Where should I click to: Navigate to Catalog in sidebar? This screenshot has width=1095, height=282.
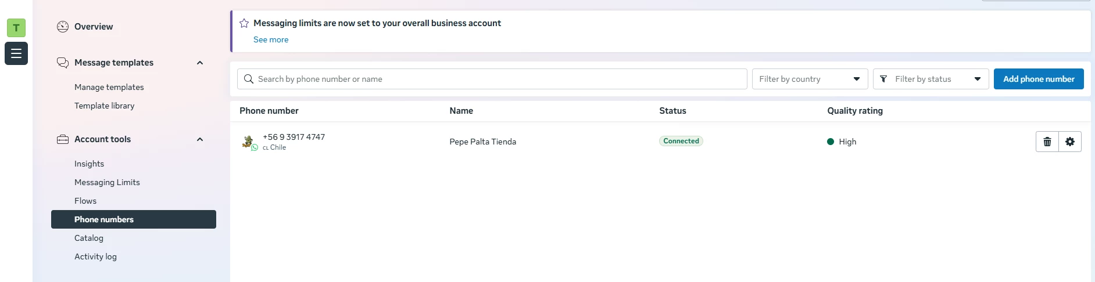click(89, 238)
